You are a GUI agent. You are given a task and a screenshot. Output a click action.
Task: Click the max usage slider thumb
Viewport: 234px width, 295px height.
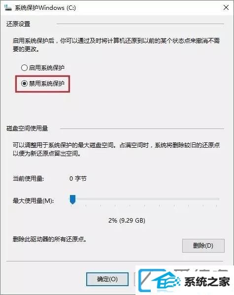[x=73, y=199]
